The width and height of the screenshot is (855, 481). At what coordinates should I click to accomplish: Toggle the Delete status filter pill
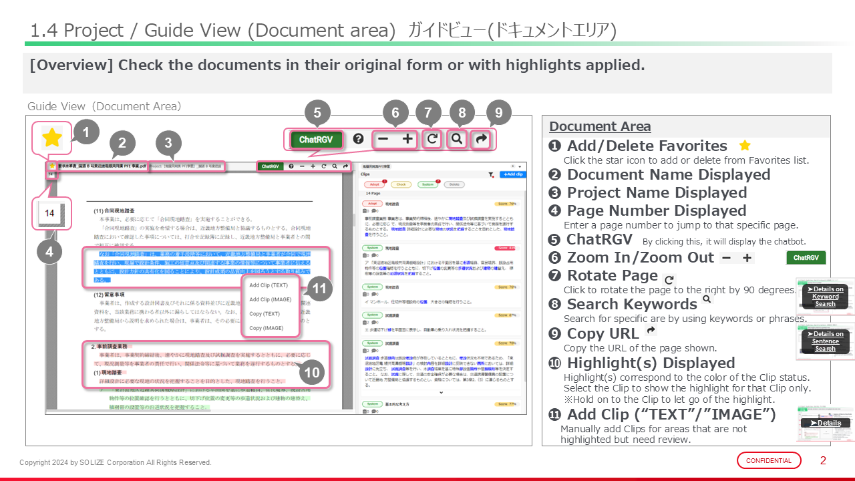tap(454, 184)
